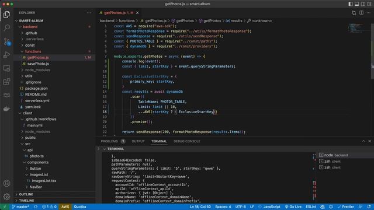Switch to DEBUG CONSOLE panel tab
Viewport: 374px width, 210px height.
[187, 141]
